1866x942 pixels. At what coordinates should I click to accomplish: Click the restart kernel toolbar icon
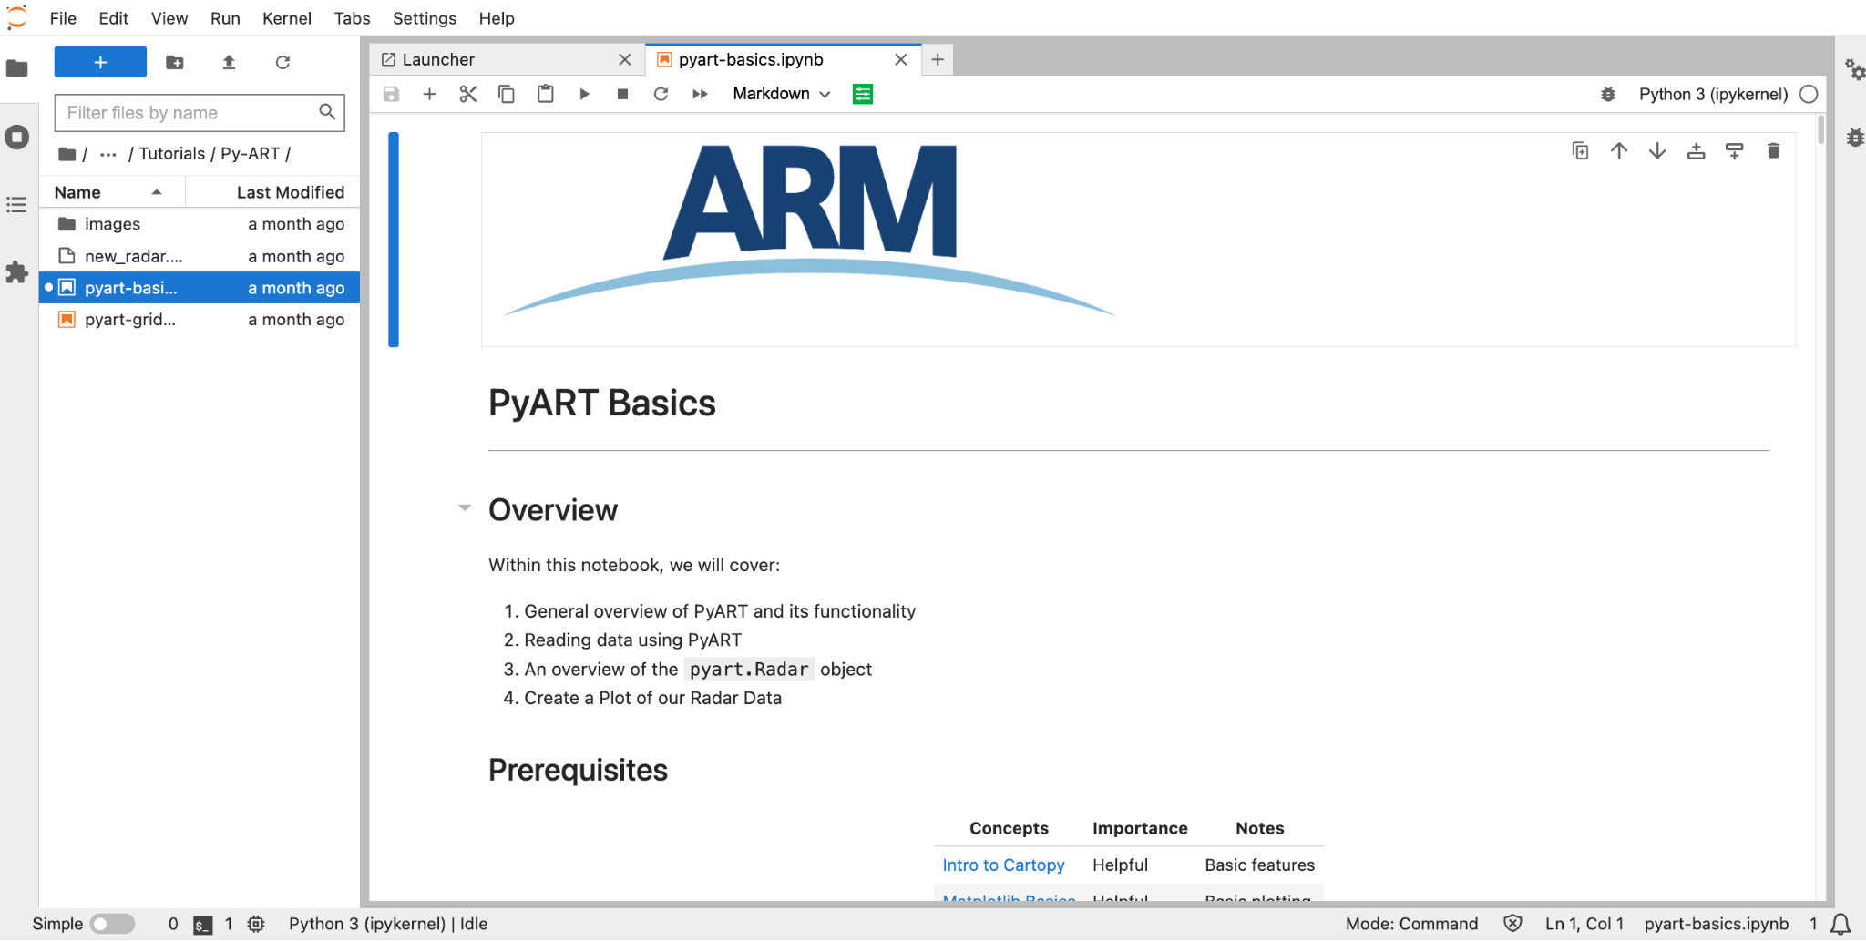tap(661, 94)
